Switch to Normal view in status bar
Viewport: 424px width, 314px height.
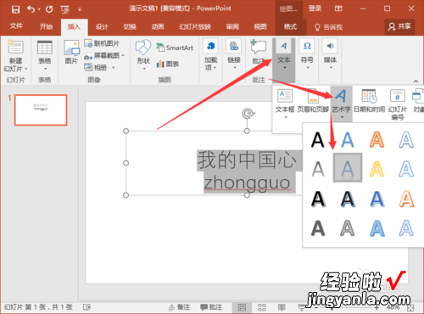242,307
